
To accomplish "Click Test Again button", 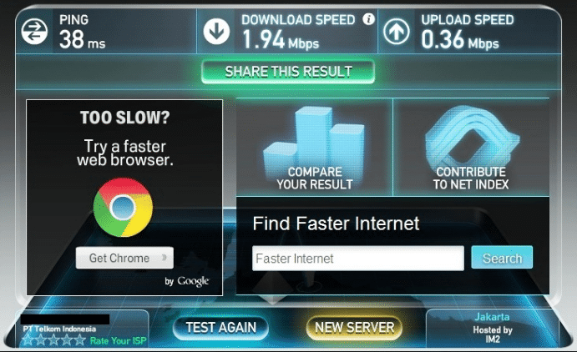I will click(x=220, y=327).
